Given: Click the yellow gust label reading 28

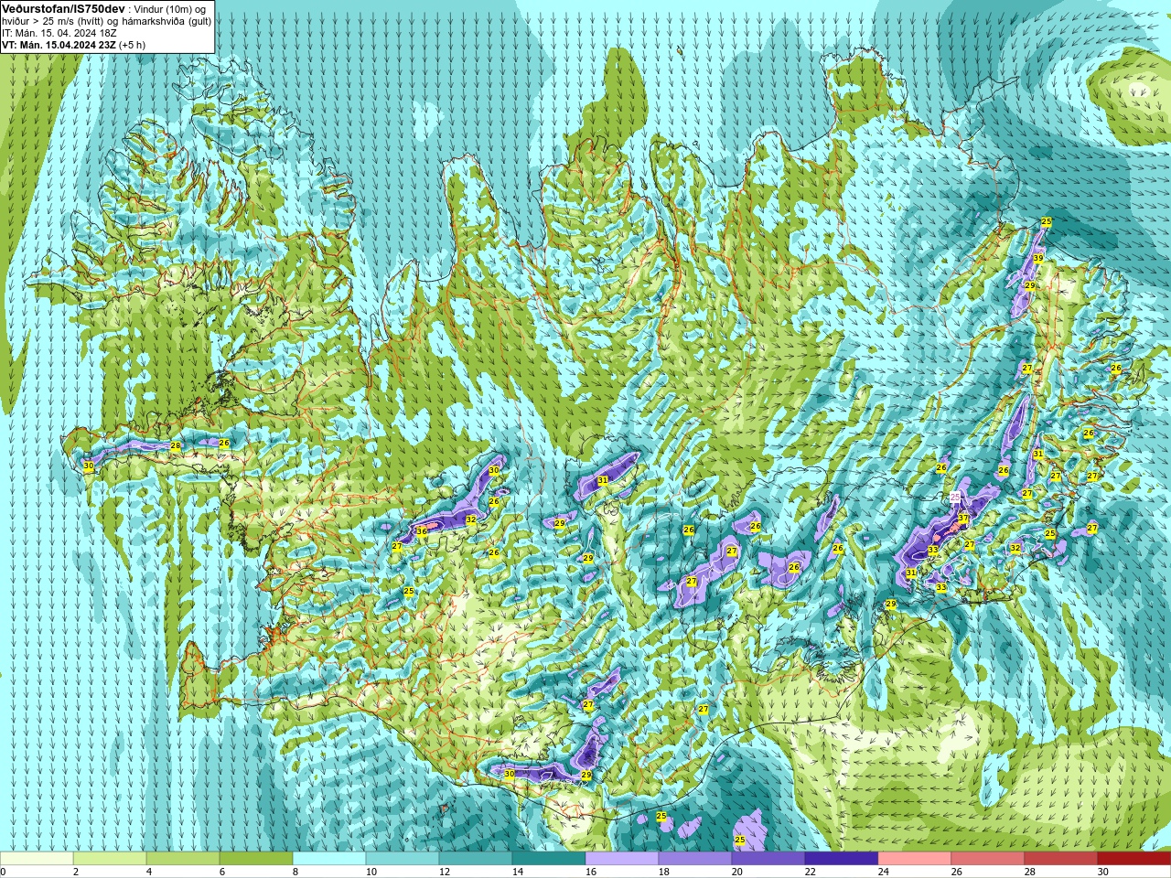Looking at the screenshot, I should click(x=176, y=446).
